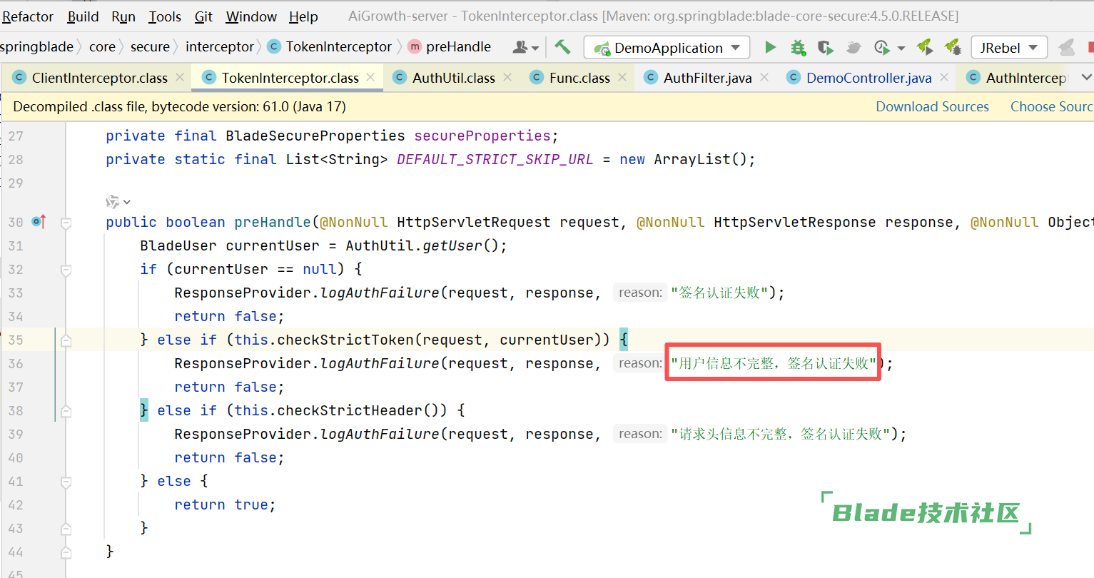1094x578 pixels.
Task: Open the Run menu
Action: [123, 16]
